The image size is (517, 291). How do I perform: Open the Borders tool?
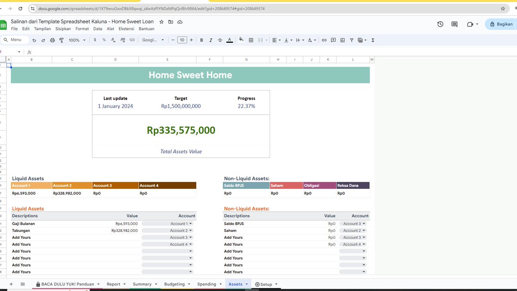tap(251, 40)
